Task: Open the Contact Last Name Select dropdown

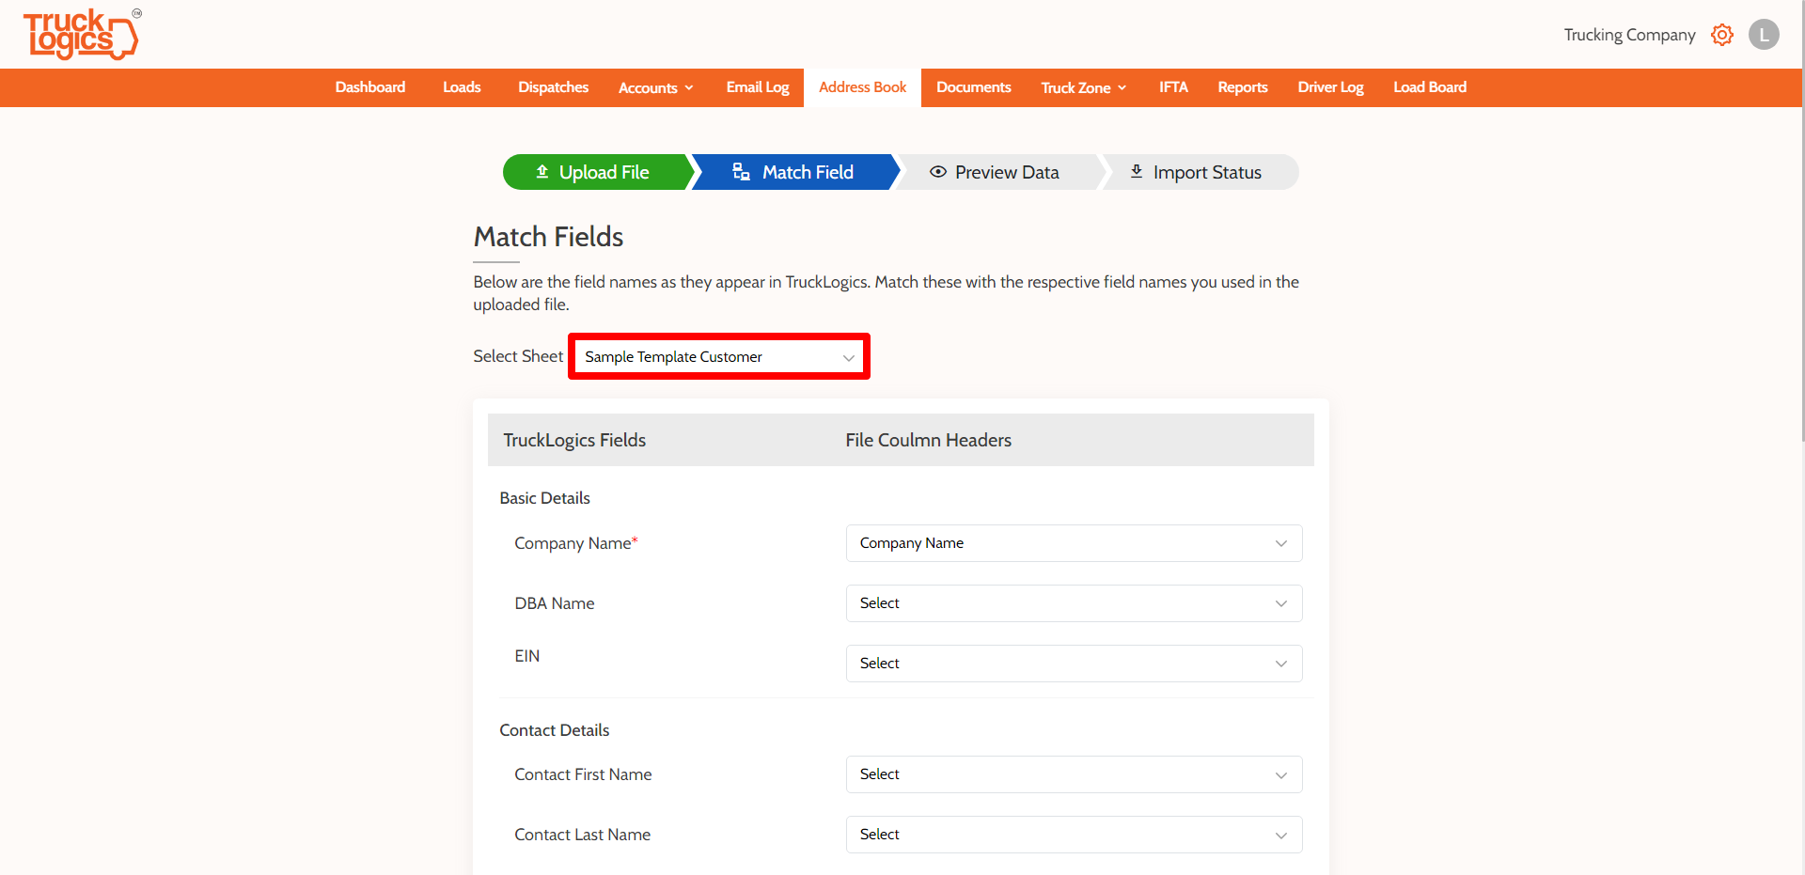Action: [x=1073, y=835]
